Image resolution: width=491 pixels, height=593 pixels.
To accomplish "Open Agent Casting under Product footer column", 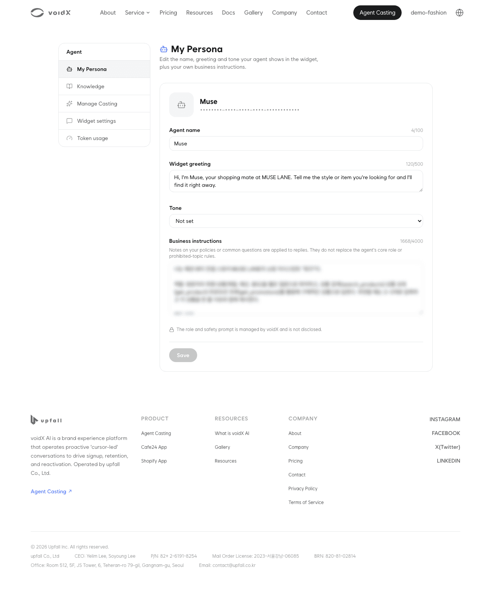I will pos(156,433).
